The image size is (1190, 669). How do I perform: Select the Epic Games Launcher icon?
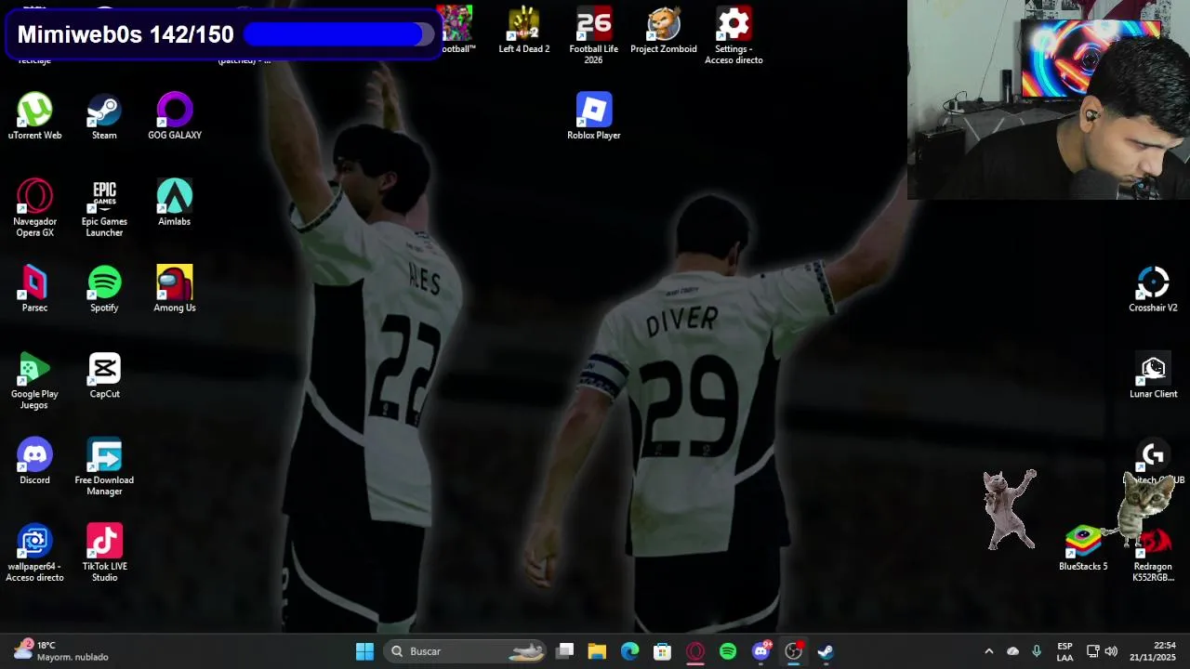click(x=104, y=208)
